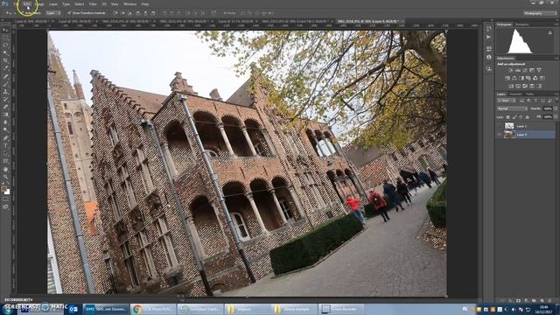The height and width of the screenshot is (315, 560).
Task: Select the Eyedropper tool
Action: click(5, 68)
